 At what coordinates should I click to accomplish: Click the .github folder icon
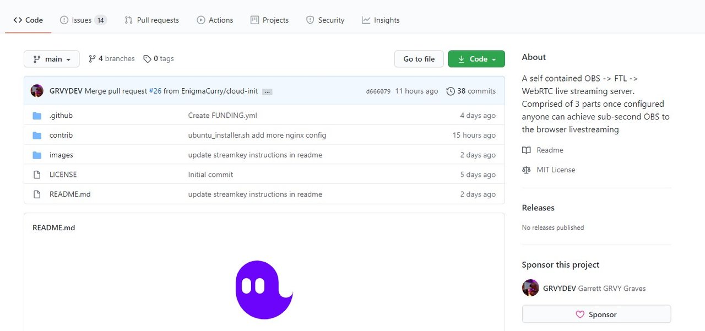click(x=37, y=116)
